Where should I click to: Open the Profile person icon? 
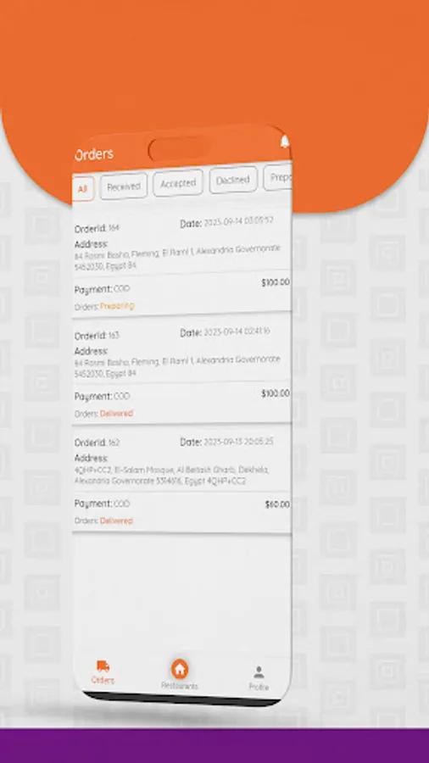(x=259, y=672)
